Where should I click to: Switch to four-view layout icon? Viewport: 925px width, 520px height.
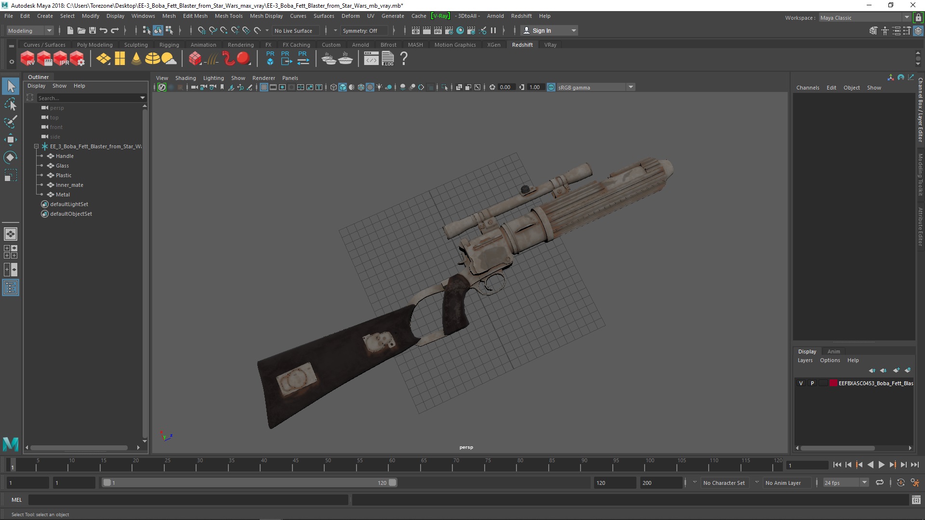tap(11, 252)
